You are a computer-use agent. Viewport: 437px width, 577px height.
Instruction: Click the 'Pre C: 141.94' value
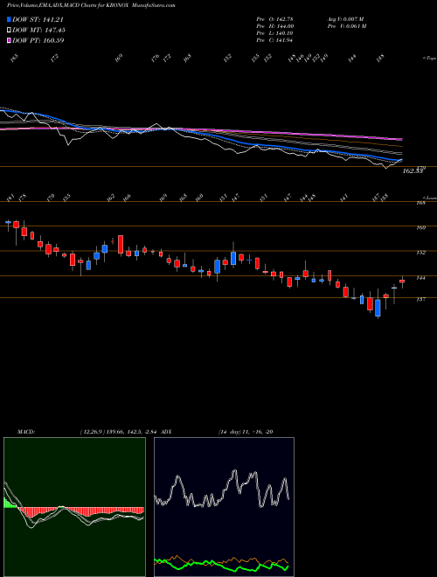click(x=274, y=40)
